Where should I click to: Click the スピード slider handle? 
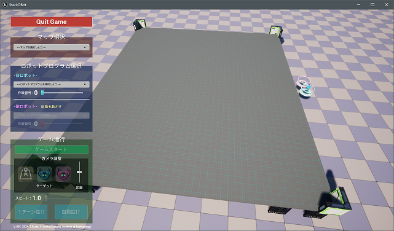46,198
